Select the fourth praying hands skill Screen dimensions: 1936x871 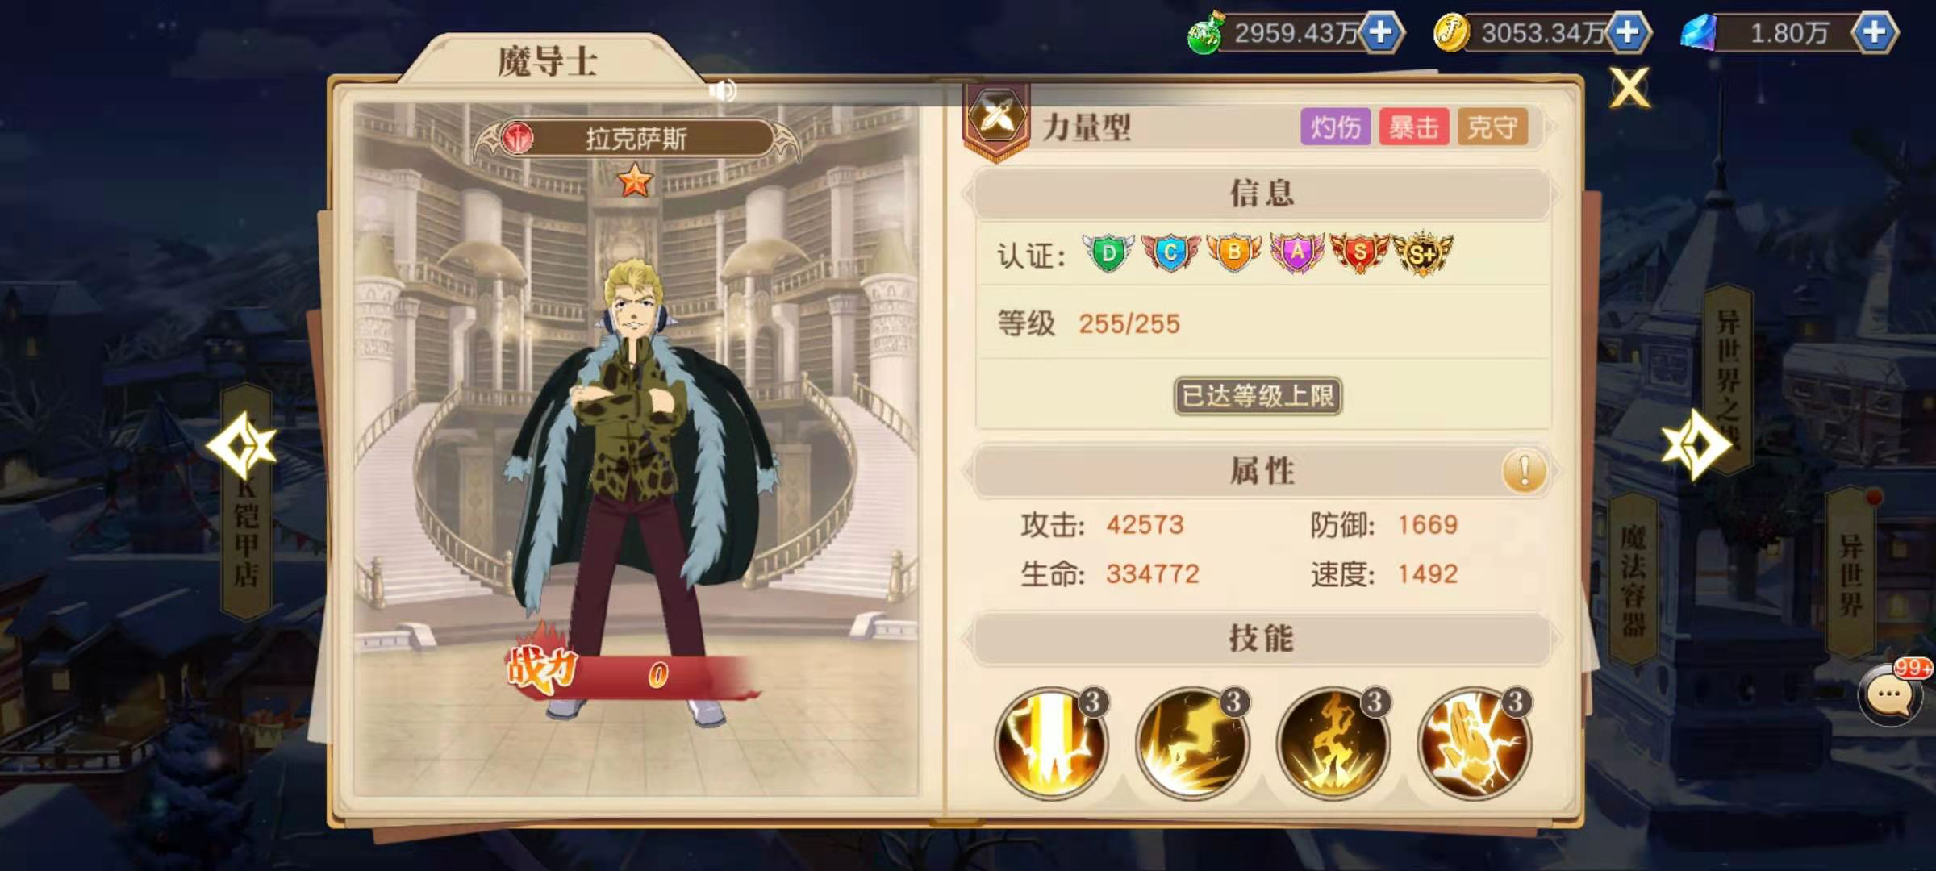pyautogui.click(x=1475, y=743)
